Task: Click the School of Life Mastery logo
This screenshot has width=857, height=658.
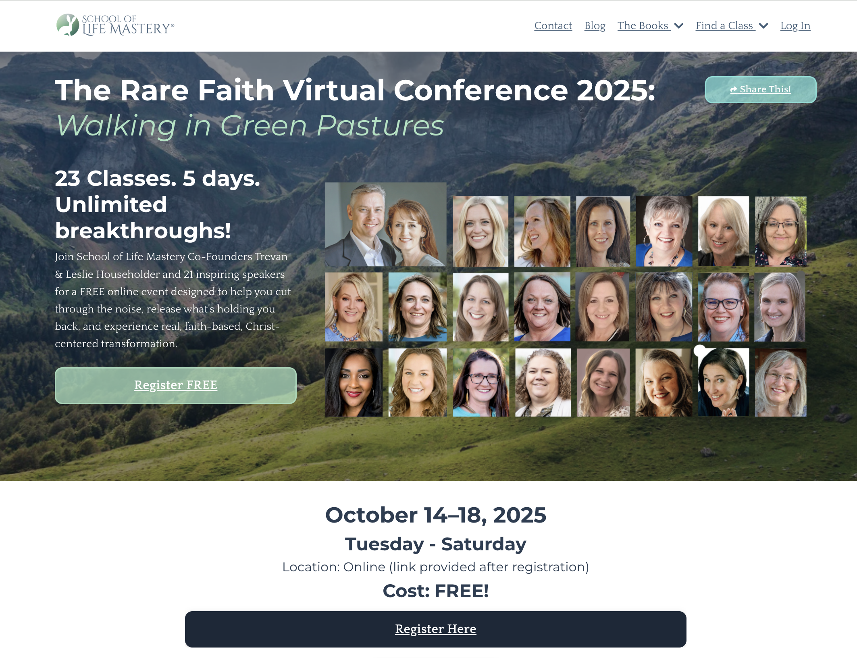Action: [115, 25]
